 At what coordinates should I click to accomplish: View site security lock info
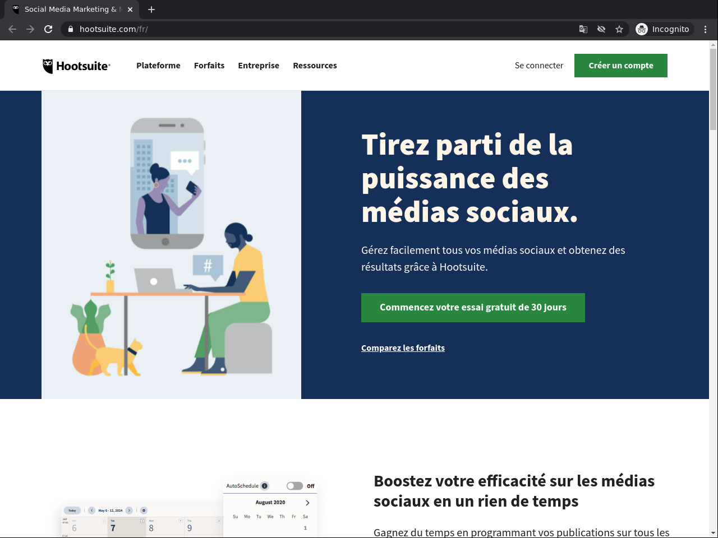[71, 29]
